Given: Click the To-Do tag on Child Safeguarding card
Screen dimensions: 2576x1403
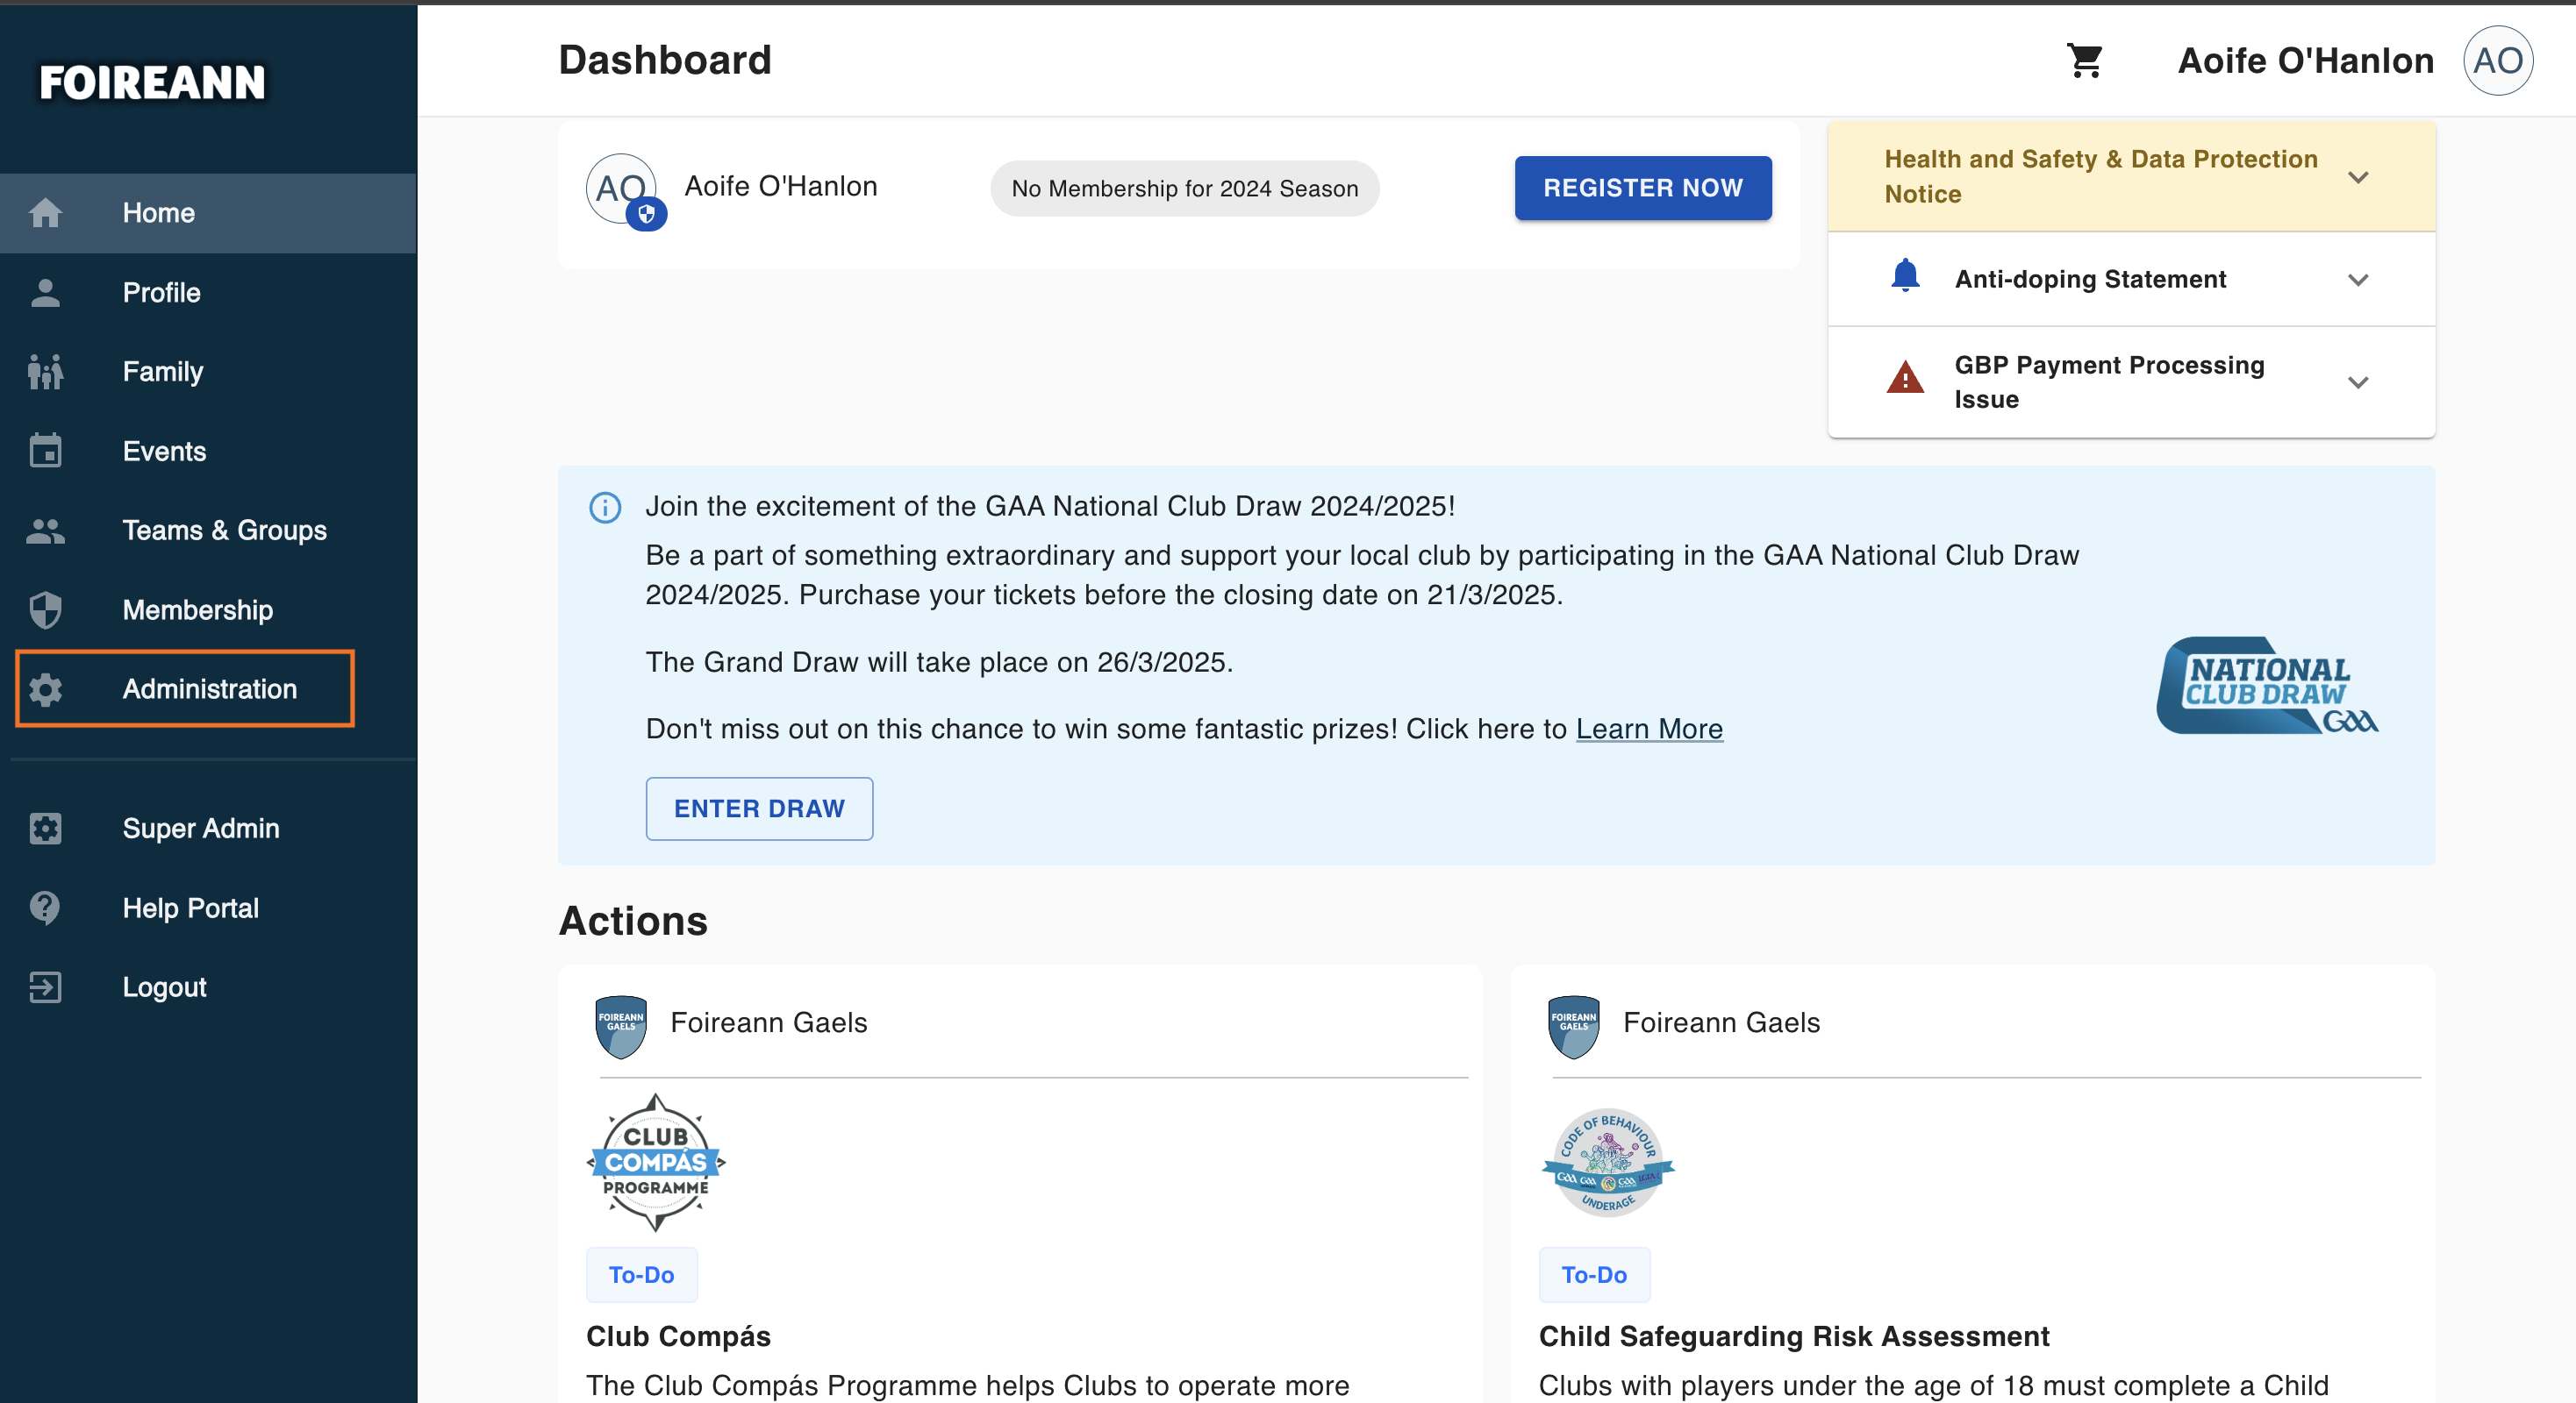Looking at the screenshot, I should tap(1594, 1274).
